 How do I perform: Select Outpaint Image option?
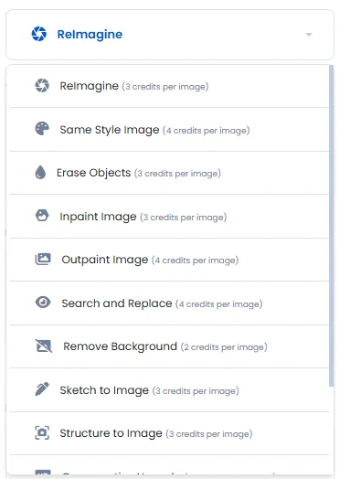(170, 260)
